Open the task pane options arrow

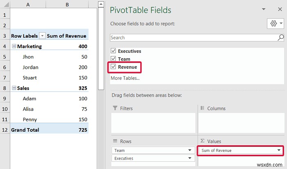(264, 9)
